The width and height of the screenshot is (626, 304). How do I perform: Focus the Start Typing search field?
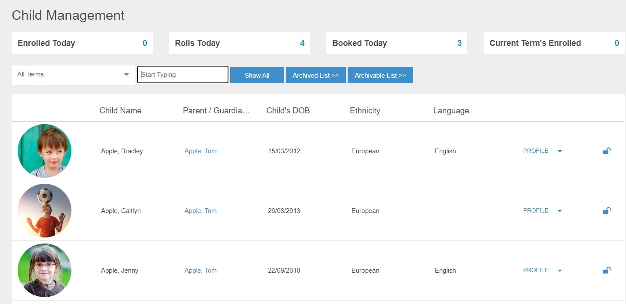coord(183,75)
